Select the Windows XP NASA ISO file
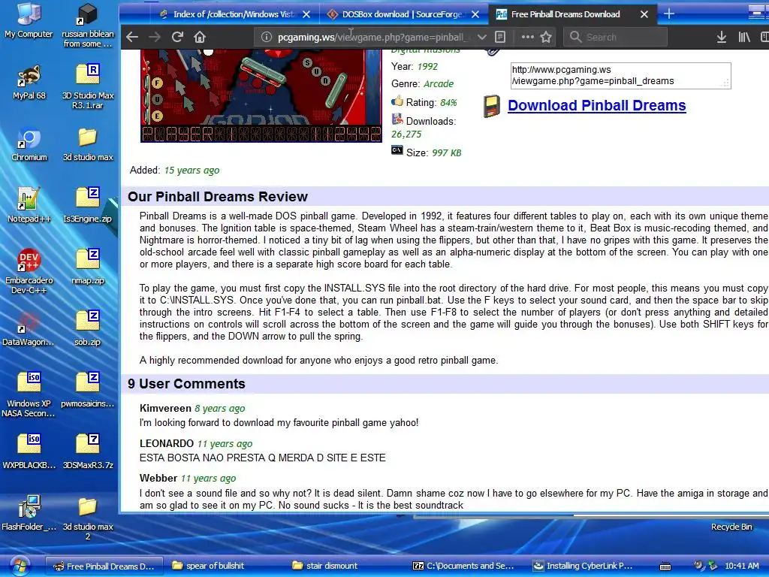 (x=29, y=395)
